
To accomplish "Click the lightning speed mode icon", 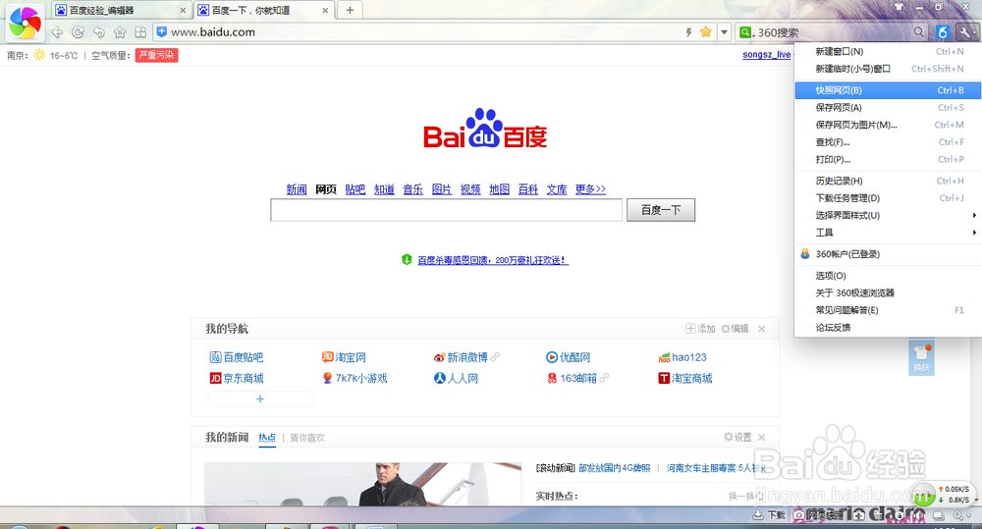I will click(x=689, y=32).
